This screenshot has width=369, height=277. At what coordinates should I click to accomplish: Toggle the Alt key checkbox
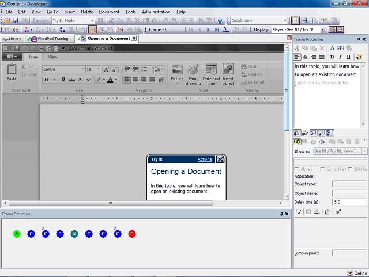pos(298,169)
